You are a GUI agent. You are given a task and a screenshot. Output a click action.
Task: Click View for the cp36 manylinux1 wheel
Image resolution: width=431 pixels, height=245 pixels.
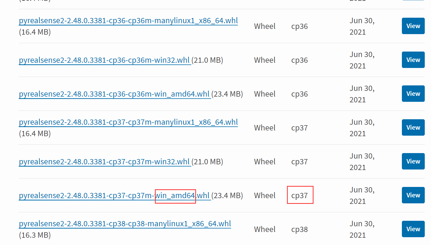click(413, 26)
